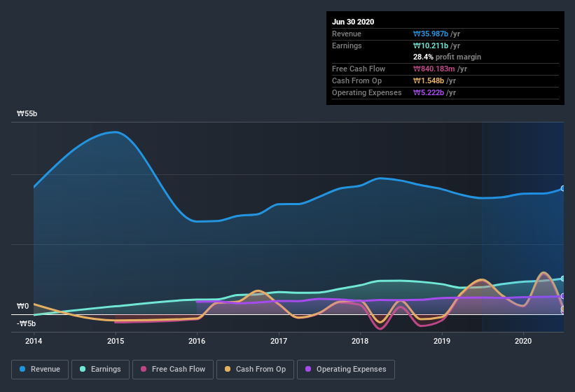Click the revenue peak of the blue line near 2015

[x=116, y=132]
